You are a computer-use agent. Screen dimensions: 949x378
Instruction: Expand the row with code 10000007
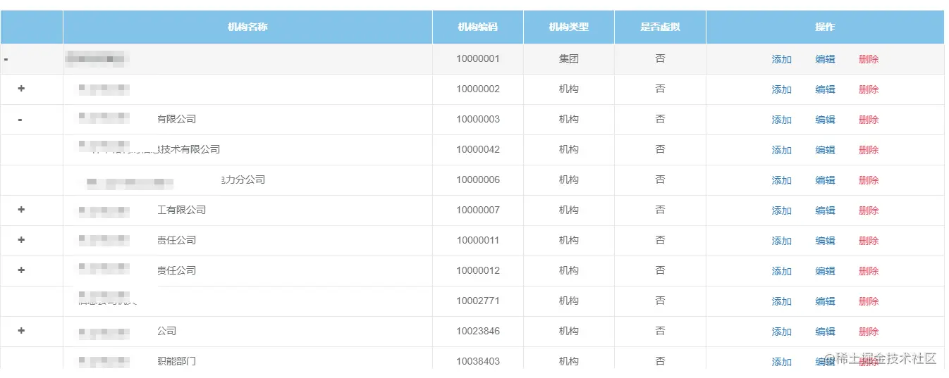[21, 210]
